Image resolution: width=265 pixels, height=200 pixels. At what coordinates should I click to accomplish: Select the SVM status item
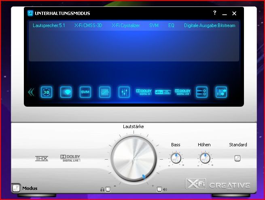[154, 25]
